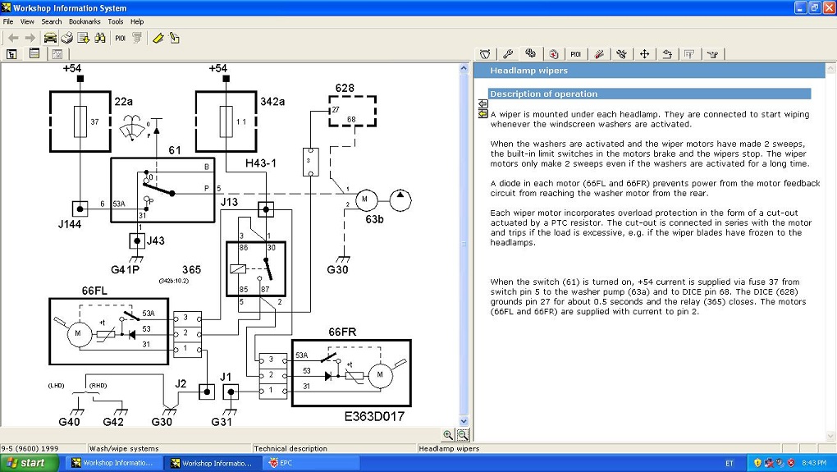The image size is (837, 472).
Task: Open the car model selection icon
Action: tap(50, 38)
